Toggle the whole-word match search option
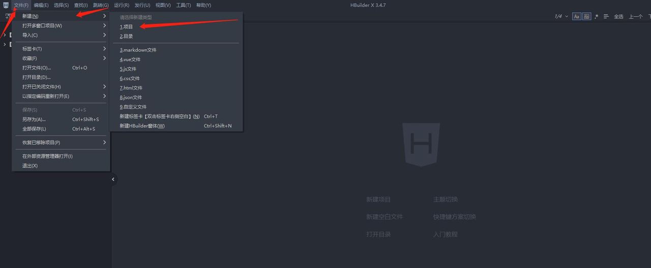The height and width of the screenshot is (268, 651). click(x=586, y=16)
